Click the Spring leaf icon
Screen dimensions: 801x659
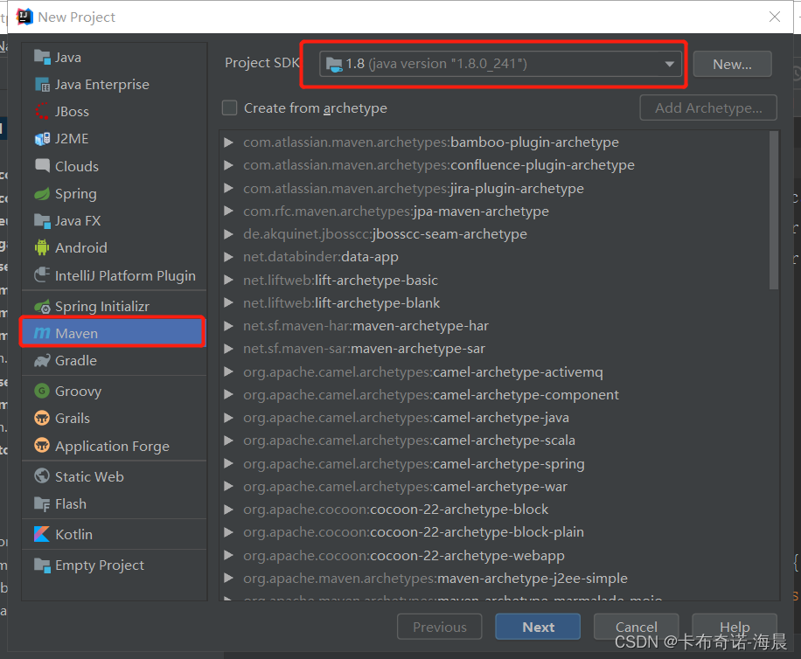click(42, 193)
